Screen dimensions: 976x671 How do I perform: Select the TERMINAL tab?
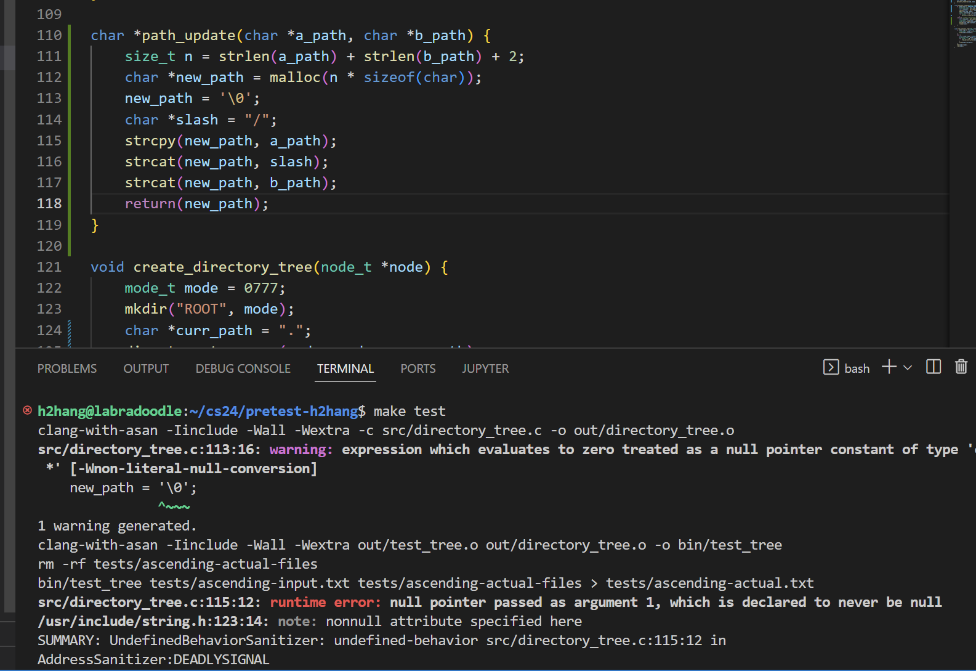click(345, 368)
